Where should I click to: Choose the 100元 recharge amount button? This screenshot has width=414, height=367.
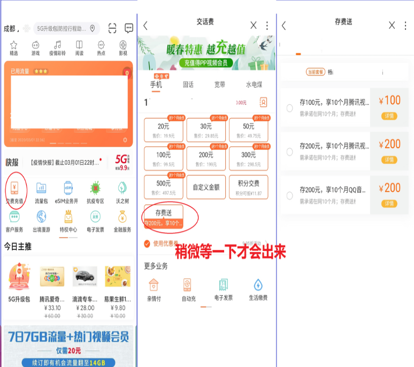[x=164, y=158]
